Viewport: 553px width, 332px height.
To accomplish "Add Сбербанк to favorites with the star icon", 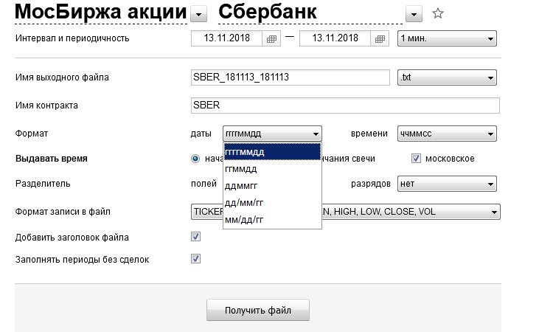I will tap(438, 13).
